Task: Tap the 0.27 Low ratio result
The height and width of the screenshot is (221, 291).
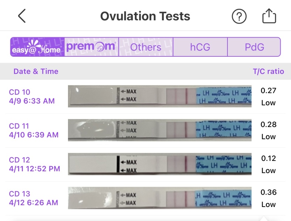Action: tap(268, 97)
